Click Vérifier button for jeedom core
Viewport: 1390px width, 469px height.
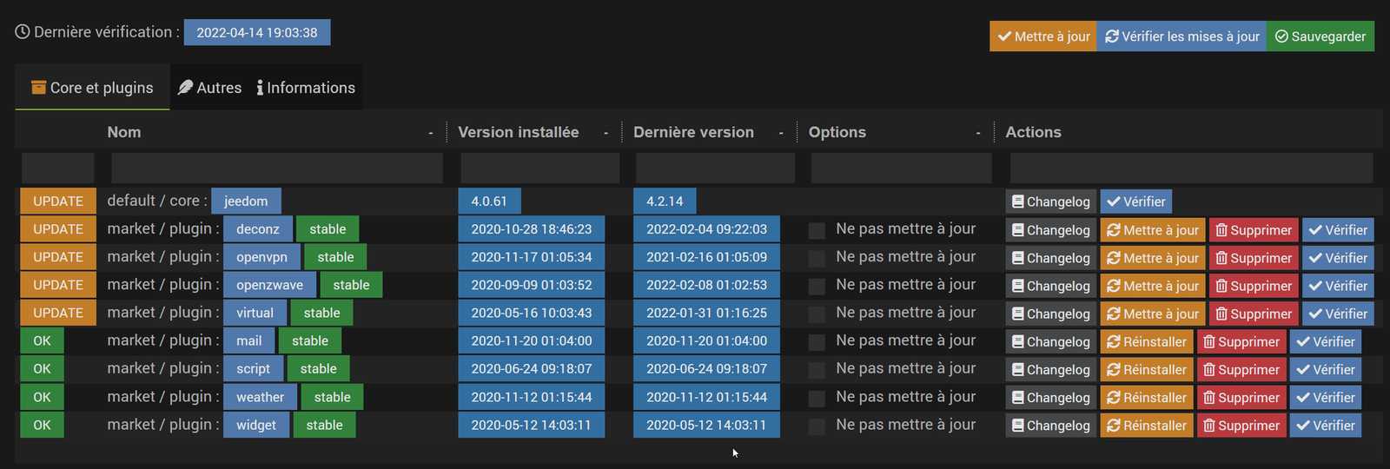click(1136, 201)
